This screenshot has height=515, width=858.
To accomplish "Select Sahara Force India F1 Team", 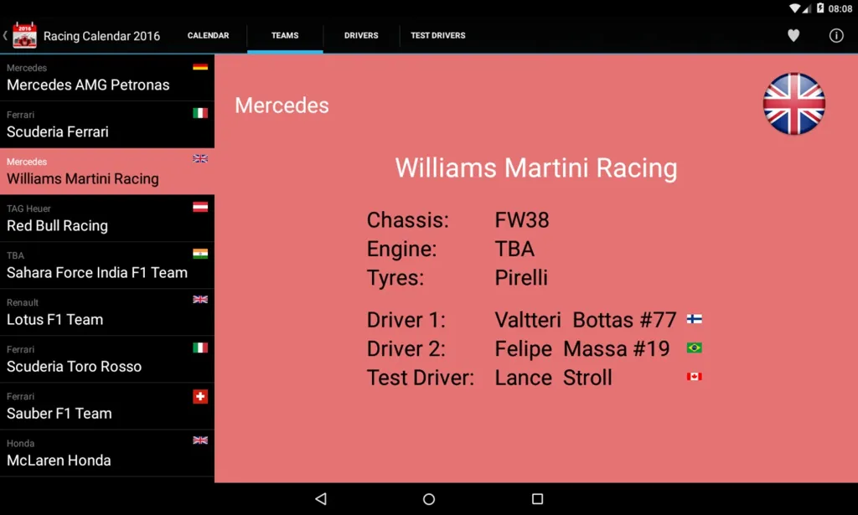I will [x=107, y=265].
